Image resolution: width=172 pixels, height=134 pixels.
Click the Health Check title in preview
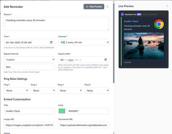(131, 21)
